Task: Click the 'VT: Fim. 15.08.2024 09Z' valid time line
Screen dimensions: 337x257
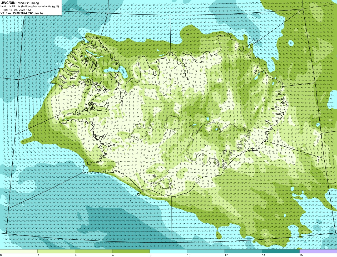Action: [17, 13]
